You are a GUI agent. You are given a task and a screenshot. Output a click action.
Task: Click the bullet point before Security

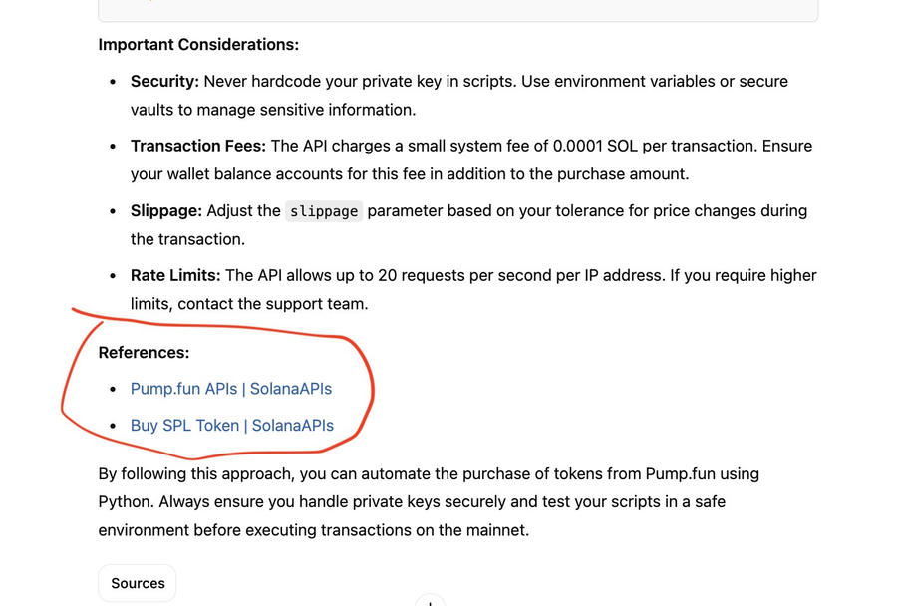click(x=113, y=82)
